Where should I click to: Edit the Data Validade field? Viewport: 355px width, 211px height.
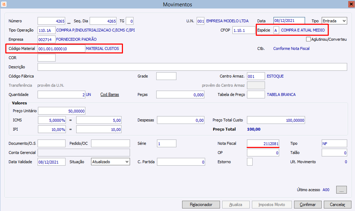click(52, 162)
